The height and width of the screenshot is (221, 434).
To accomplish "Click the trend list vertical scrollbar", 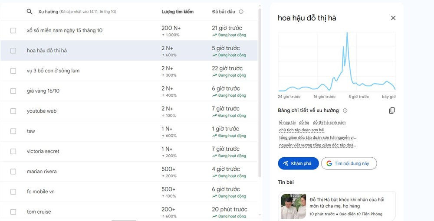I will coord(260,93).
